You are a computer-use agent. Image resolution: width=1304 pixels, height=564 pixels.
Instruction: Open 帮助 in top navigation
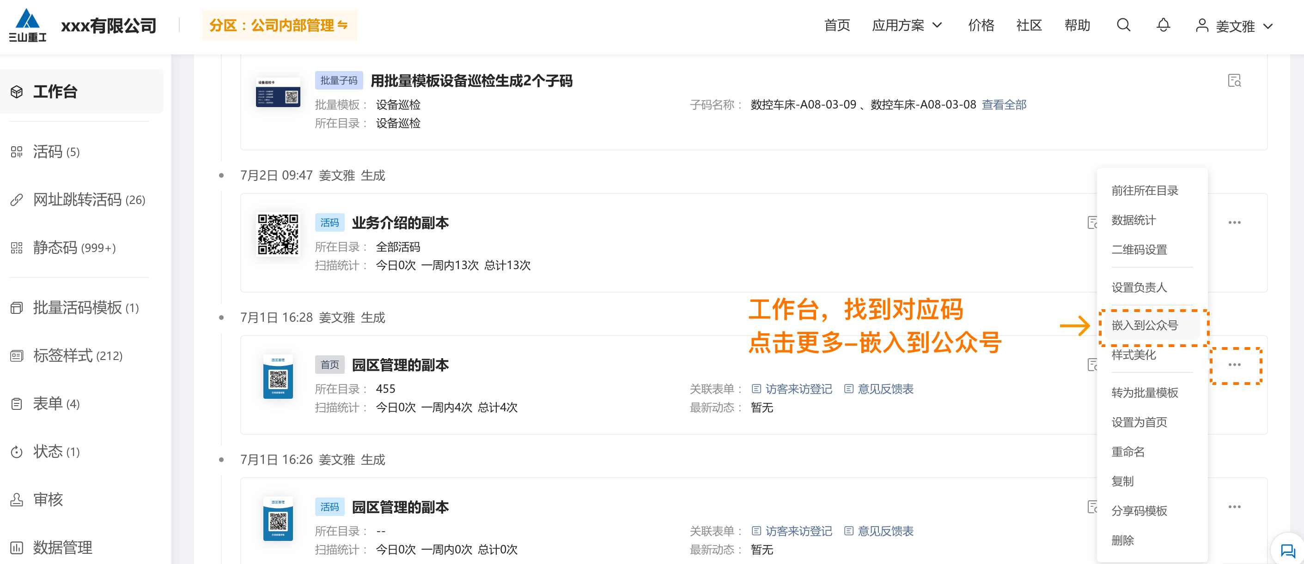[x=1077, y=25]
